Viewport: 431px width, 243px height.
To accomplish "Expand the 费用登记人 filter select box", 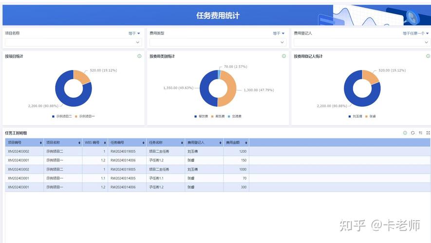I will pos(362,42).
